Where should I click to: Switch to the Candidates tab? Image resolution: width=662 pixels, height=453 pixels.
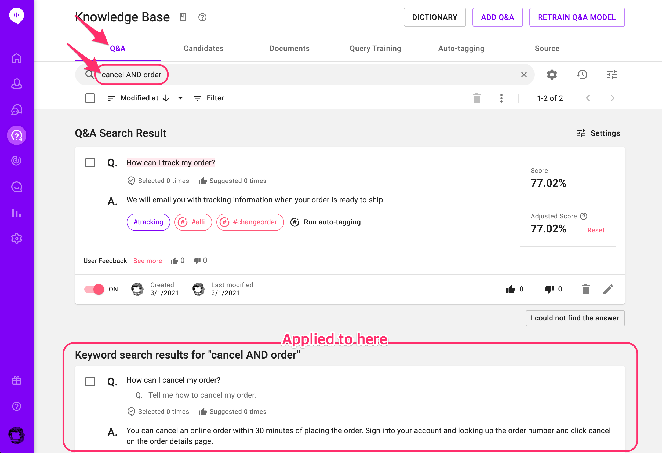point(204,48)
